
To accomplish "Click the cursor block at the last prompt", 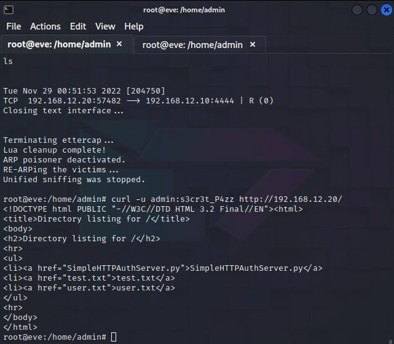I will pos(113,337).
